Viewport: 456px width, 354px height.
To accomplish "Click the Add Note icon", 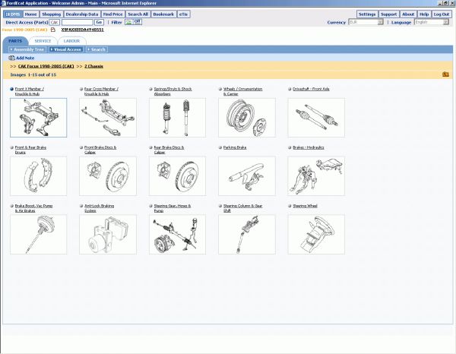I will [x=11, y=58].
